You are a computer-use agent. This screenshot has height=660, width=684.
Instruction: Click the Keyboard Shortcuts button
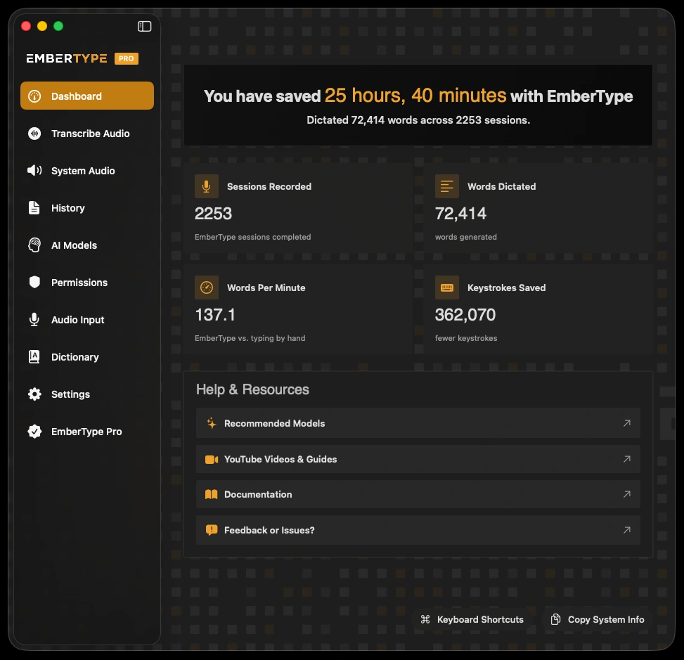pyautogui.click(x=472, y=619)
